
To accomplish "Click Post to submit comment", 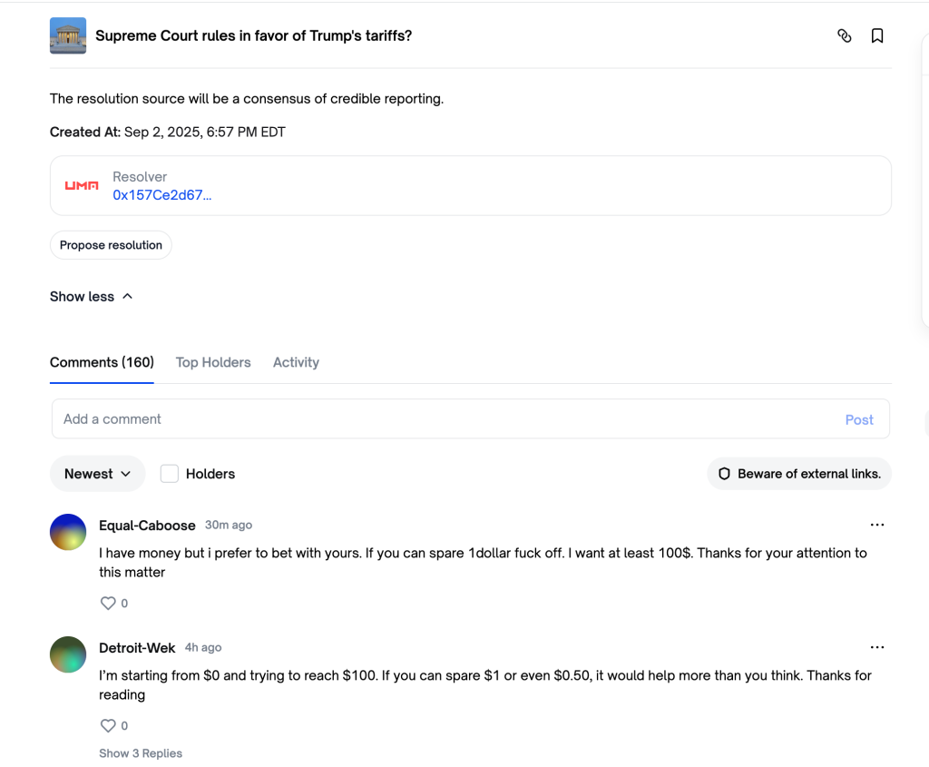I will click(x=859, y=419).
